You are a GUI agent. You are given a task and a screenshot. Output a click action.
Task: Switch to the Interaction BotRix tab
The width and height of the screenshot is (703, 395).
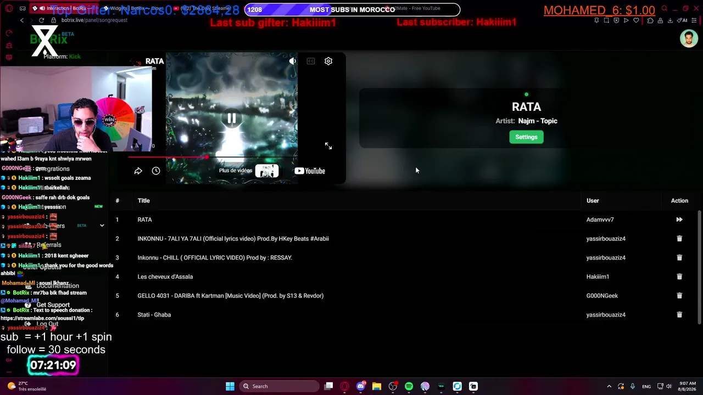[65, 9]
